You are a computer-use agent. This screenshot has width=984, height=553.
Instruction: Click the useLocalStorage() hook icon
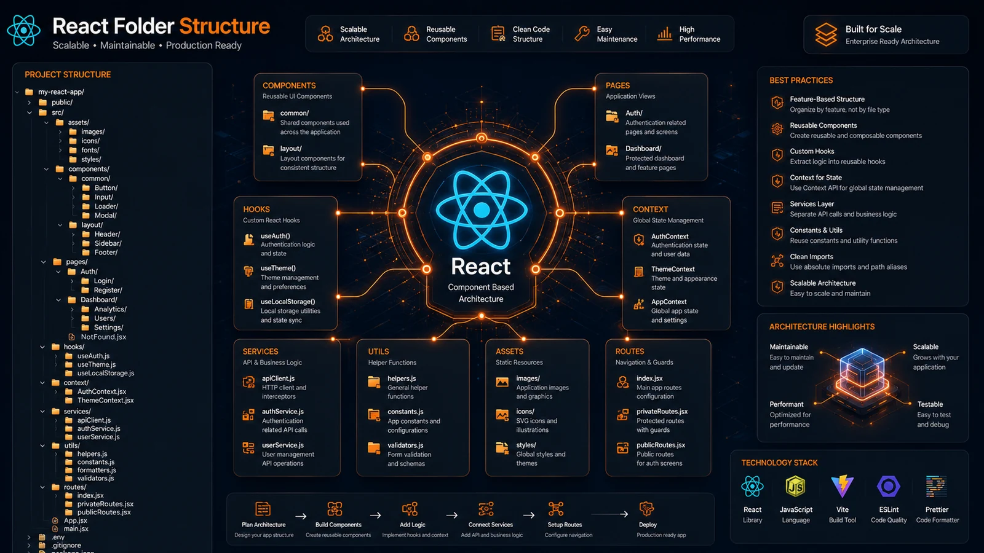(x=249, y=304)
